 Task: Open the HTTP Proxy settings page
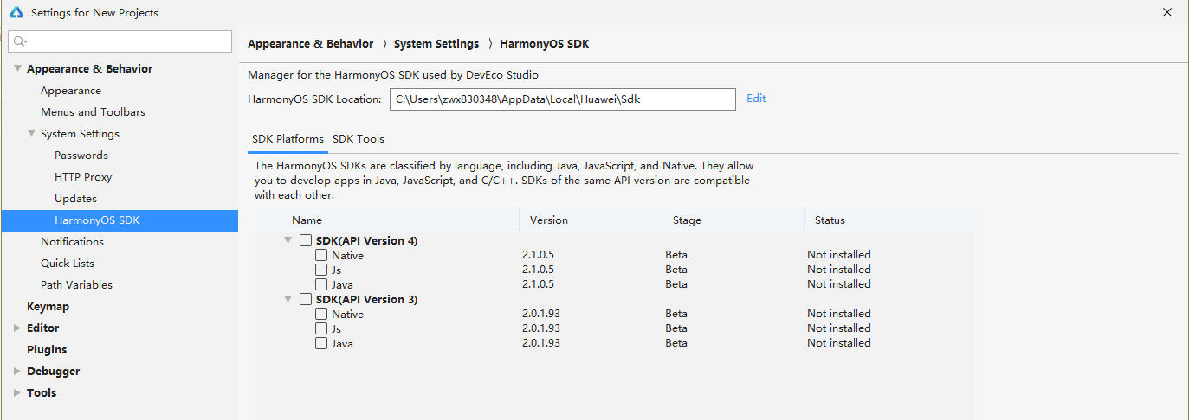click(83, 177)
